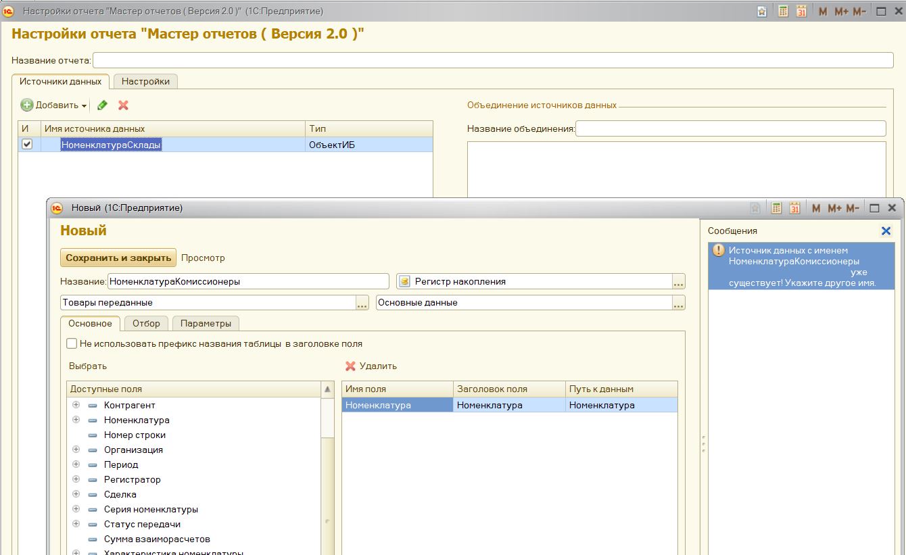Click the 1C logo in main window title bar
The height and width of the screenshot is (555, 906).
pyautogui.click(x=8, y=11)
